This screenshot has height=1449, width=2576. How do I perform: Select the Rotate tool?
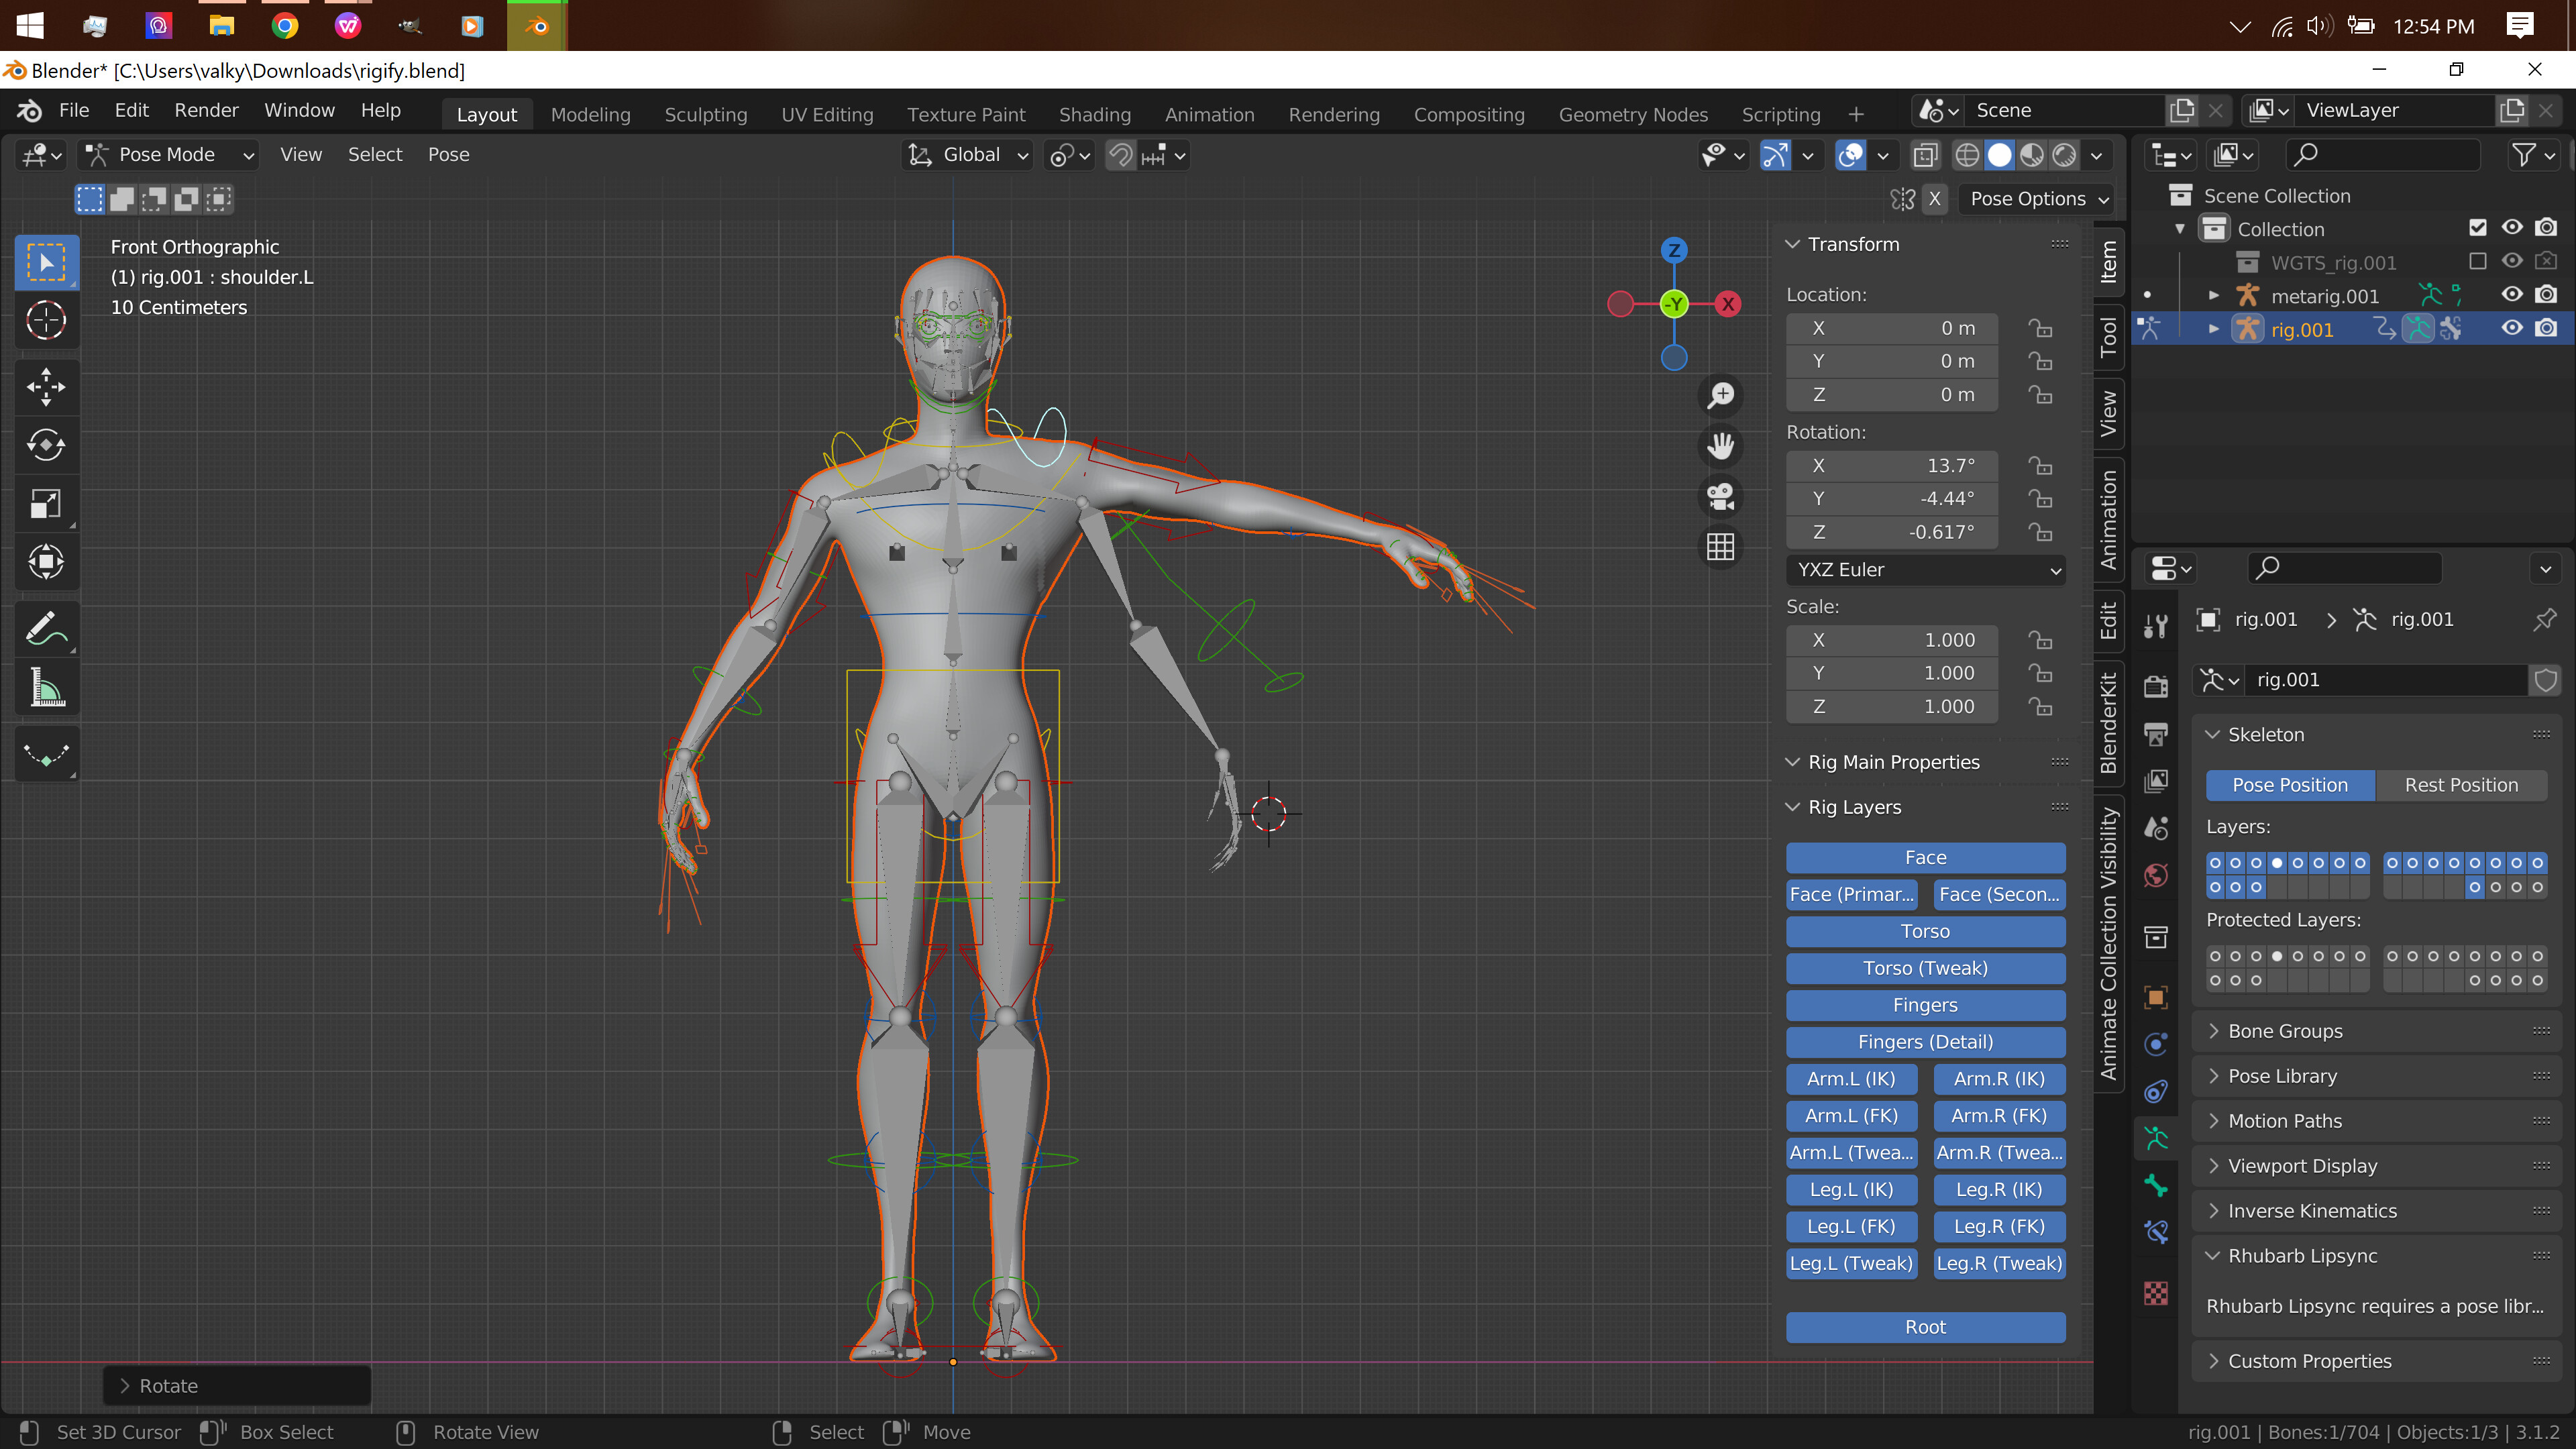[46, 445]
